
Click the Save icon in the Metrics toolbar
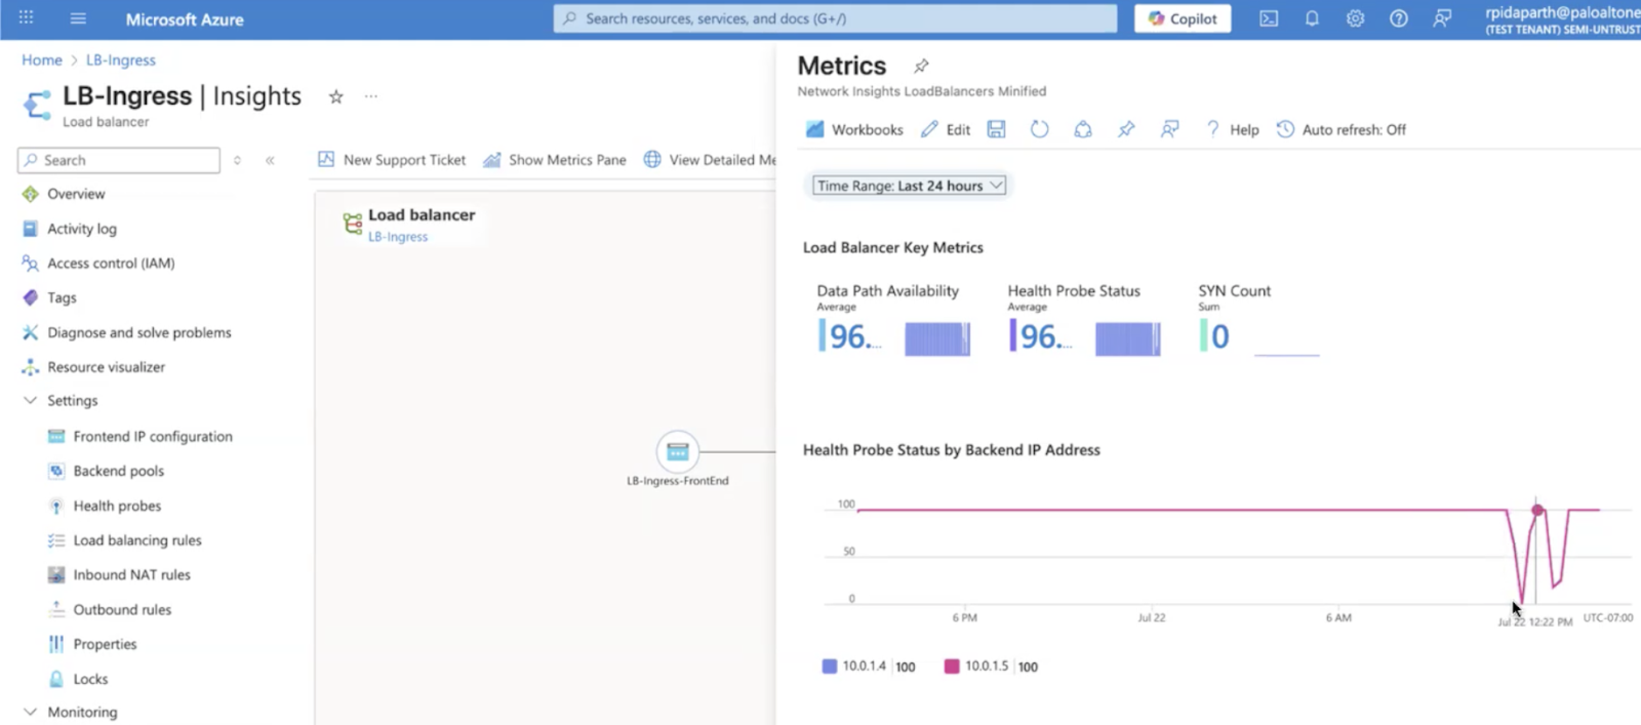pos(996,129)
